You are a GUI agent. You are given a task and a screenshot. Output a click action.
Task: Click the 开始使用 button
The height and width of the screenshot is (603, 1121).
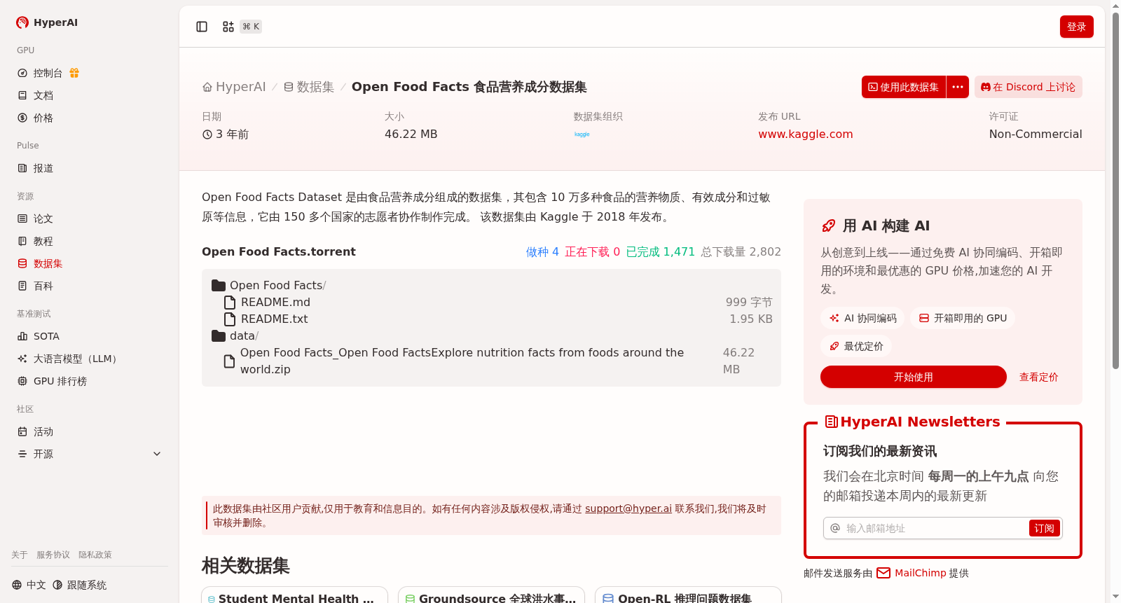913,377
